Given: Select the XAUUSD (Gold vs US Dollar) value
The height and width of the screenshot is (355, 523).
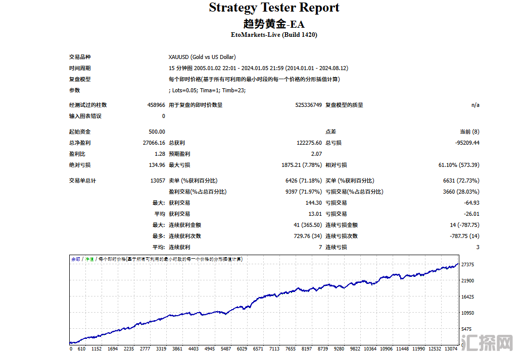Looking at the screenshot, I should [x=202, y=57].
